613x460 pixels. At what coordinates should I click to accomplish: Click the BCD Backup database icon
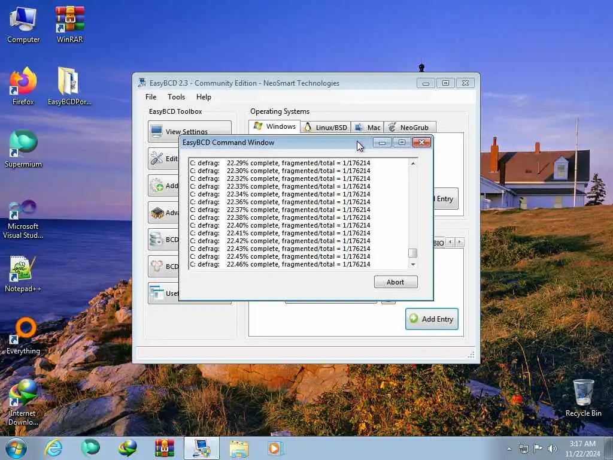tap(157, 240)
